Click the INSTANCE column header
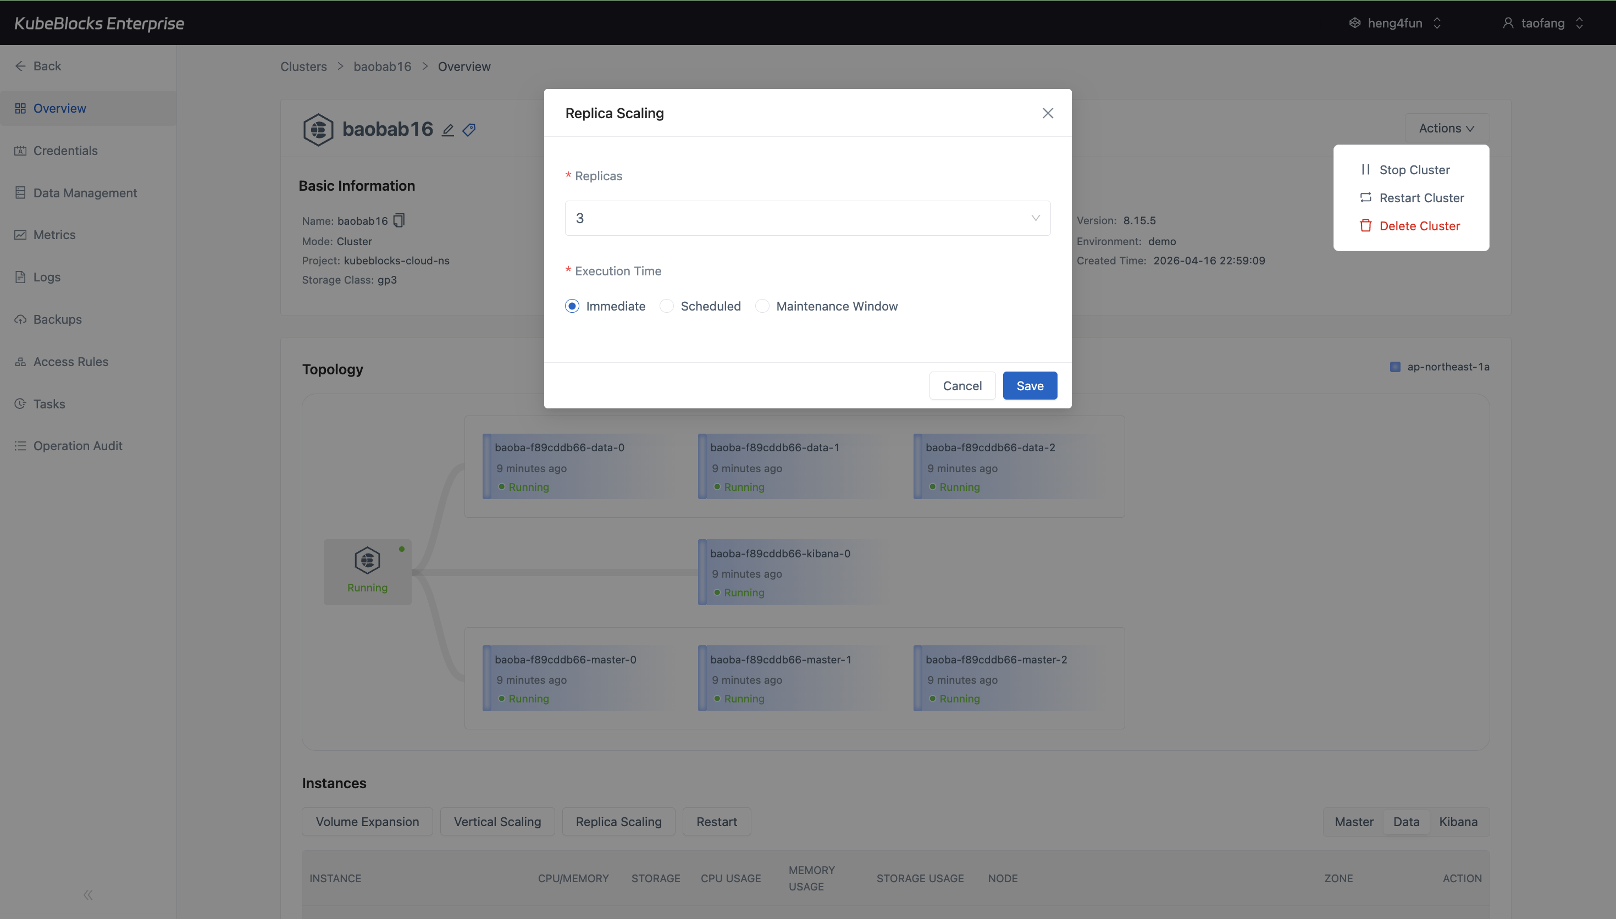Image resolution: width=1616 pixels, height=919 pixels. 335,879
